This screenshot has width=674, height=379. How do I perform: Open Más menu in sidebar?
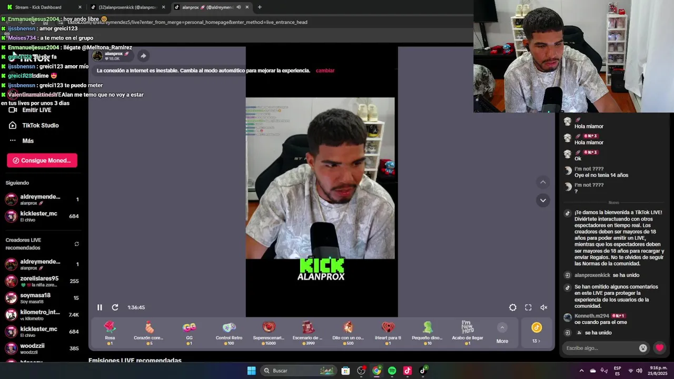point(22,141)
